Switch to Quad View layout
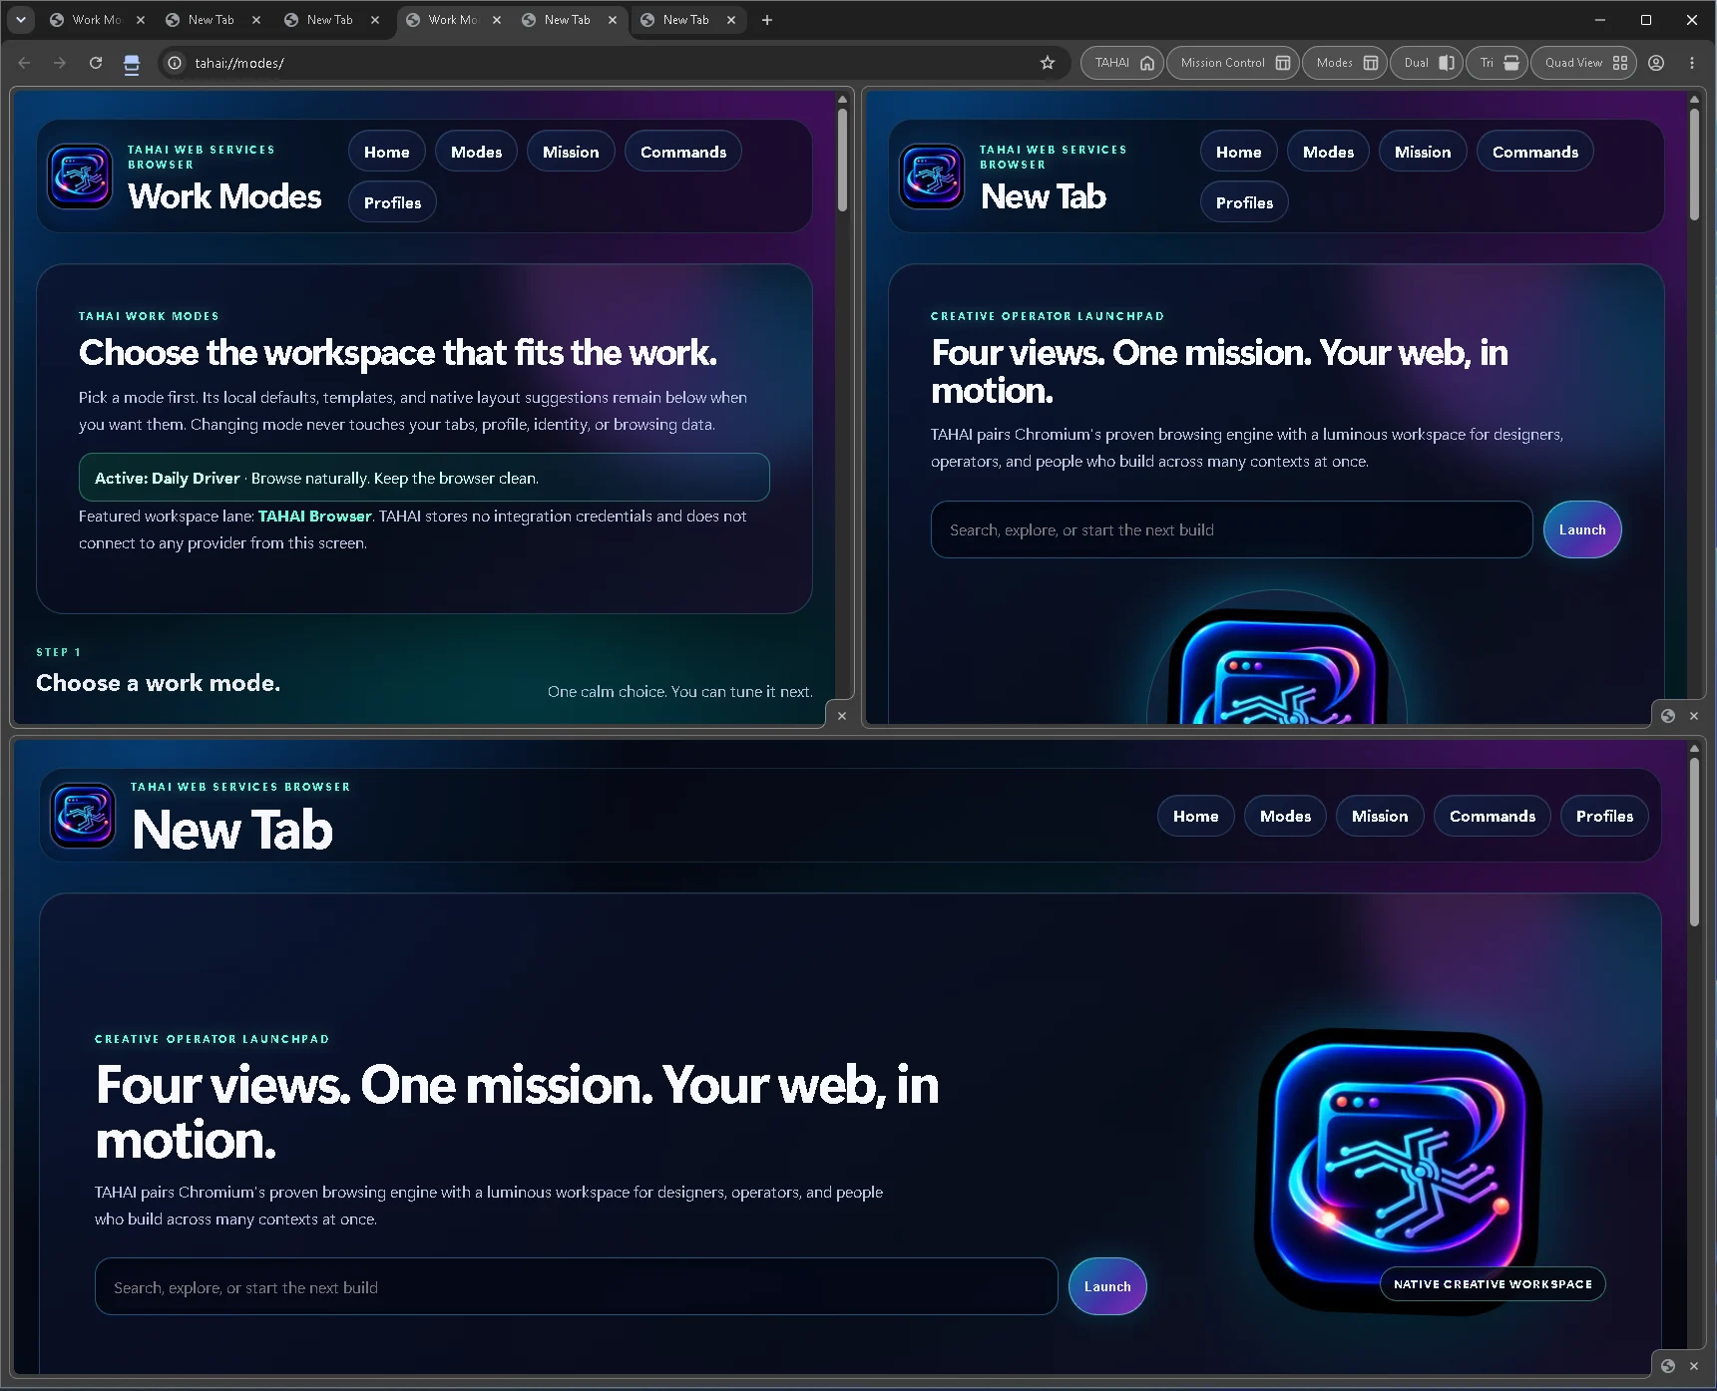The width and height of the screenshot is (1717, 1391). pyautogui.click(x=1584, y=63)
